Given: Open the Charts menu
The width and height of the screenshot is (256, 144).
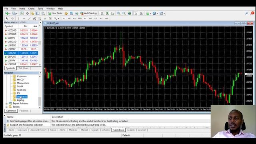Looking at the screenshot, I should (31, 9).
